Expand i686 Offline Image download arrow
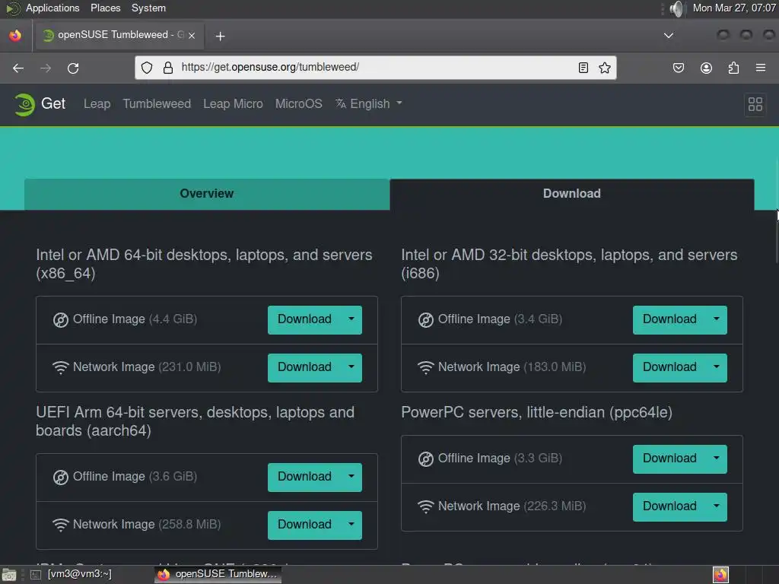The image size is (779, 584). [x=717, y=319]
